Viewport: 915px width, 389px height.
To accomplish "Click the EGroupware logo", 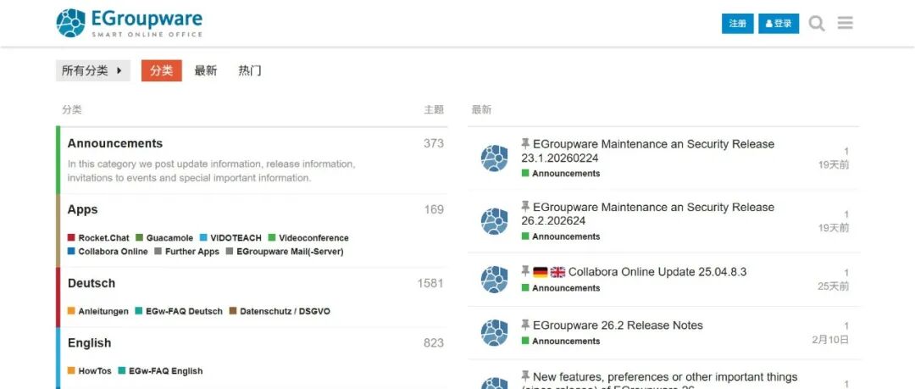I will pos(129,23).
